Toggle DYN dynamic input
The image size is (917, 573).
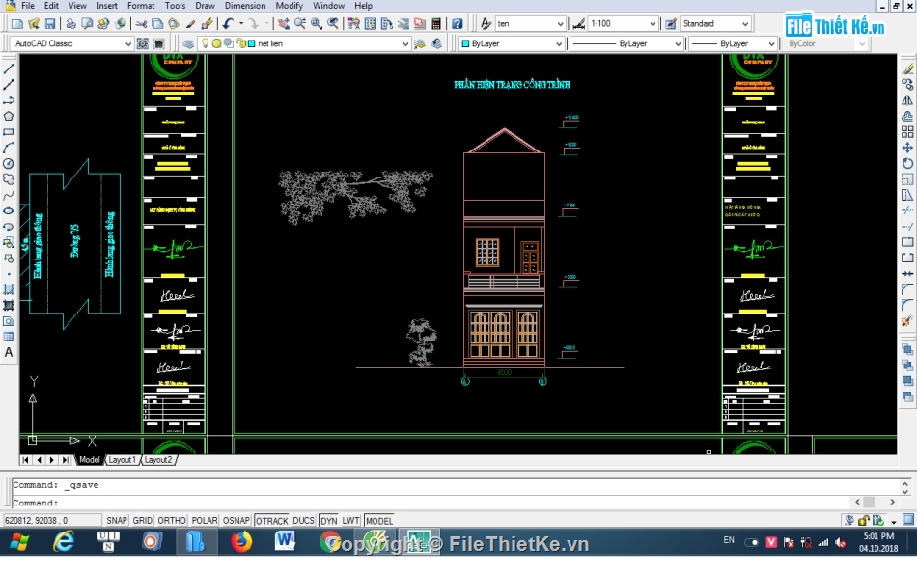[328, 520]
